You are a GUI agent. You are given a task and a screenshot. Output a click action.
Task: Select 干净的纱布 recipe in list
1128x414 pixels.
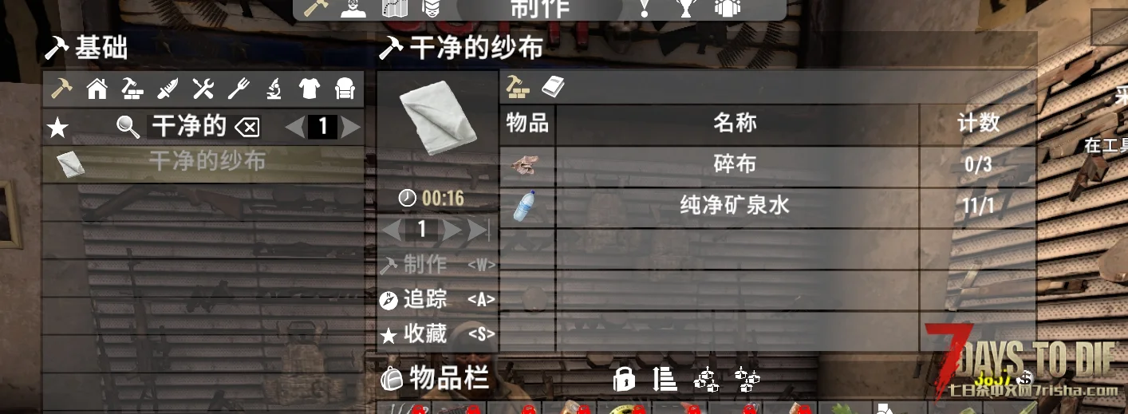203,164
